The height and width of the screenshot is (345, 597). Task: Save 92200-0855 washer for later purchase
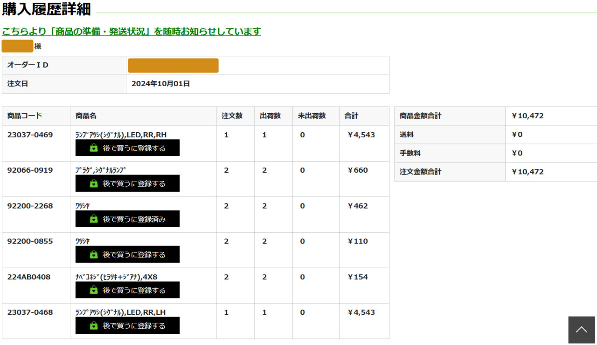(127, 255)
